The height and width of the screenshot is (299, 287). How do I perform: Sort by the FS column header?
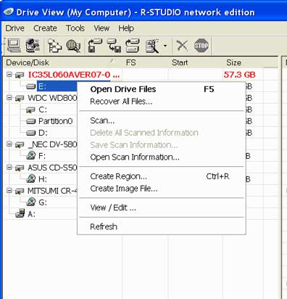click(x=145, y=62)
